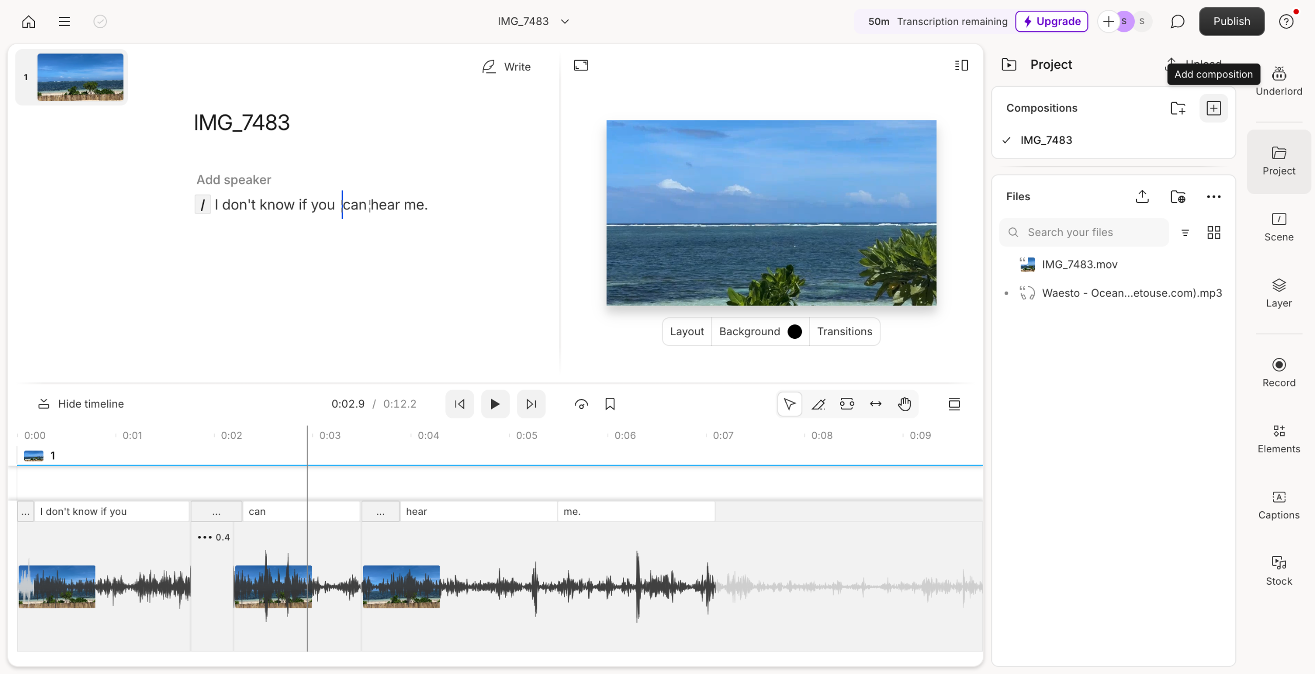Click the upload files icon in Files
1315x674 pixels.
coord(1142,197)
